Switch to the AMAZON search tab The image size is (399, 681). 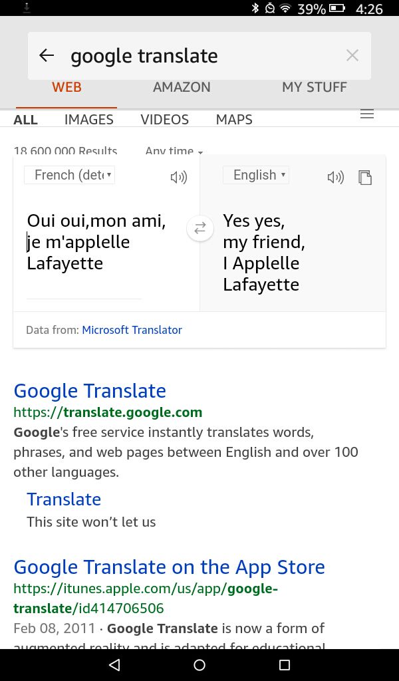pos(182,87)
